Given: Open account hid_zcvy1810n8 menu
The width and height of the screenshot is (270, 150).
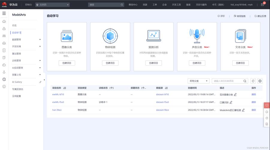Looking at the screenshot, I should (242, 5).
